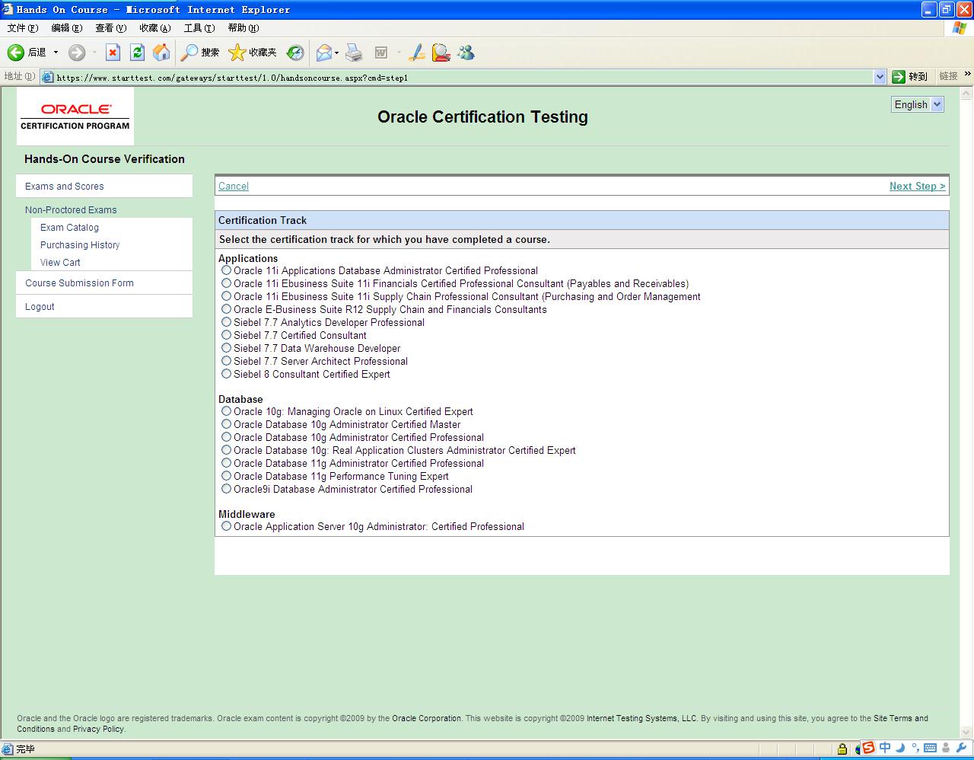This screenshot has height=760, width=974.
Task: Click the Print printer icon
Action: click(354, 53)
